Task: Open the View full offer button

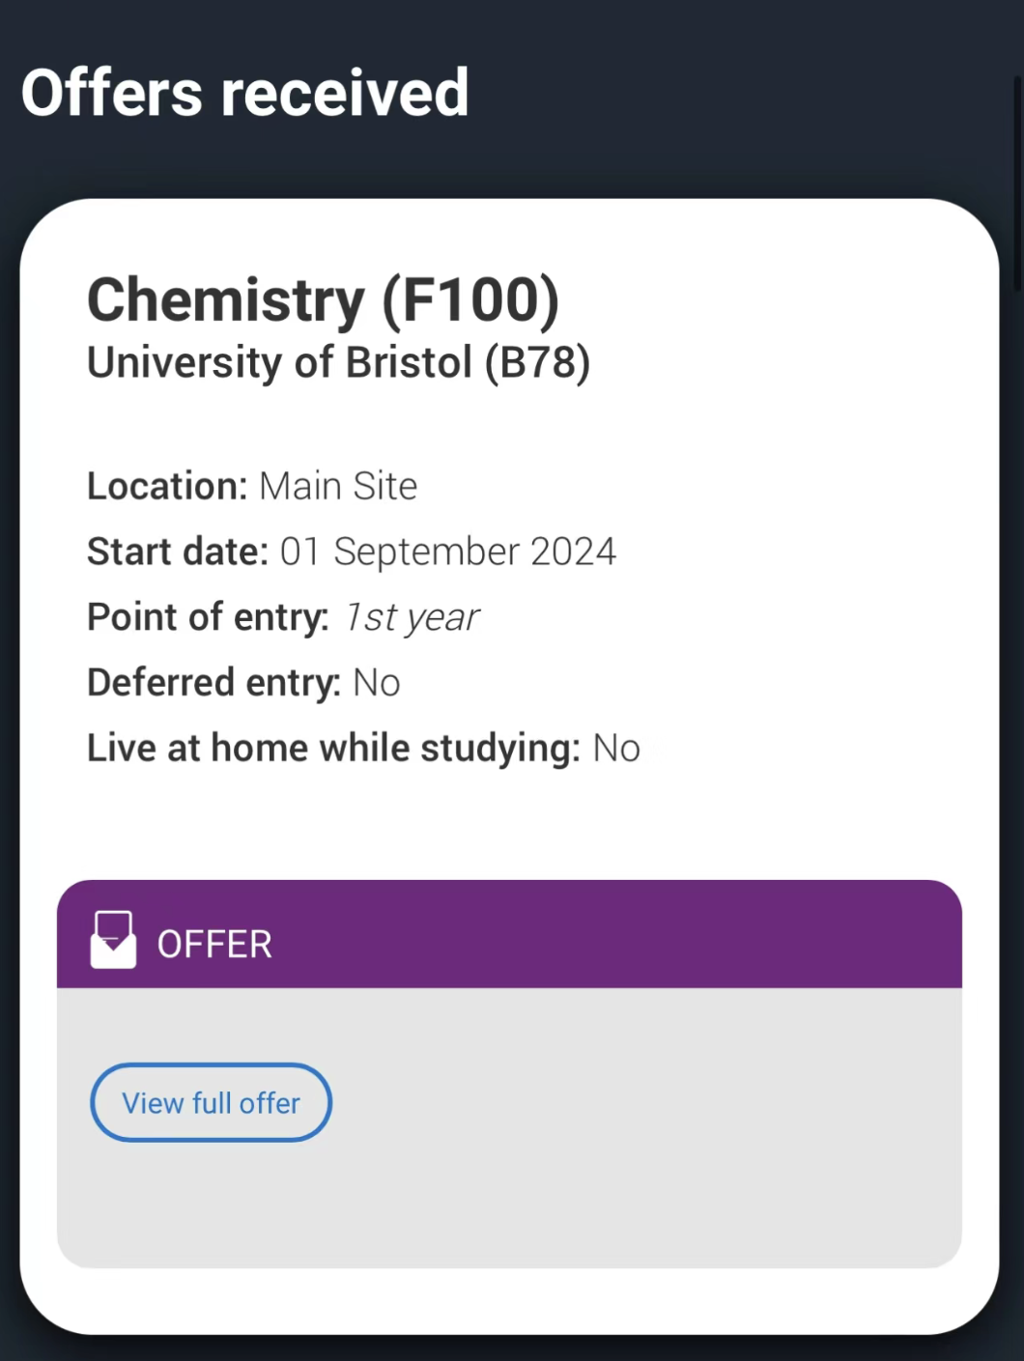Action: [x=211, y=1102]
